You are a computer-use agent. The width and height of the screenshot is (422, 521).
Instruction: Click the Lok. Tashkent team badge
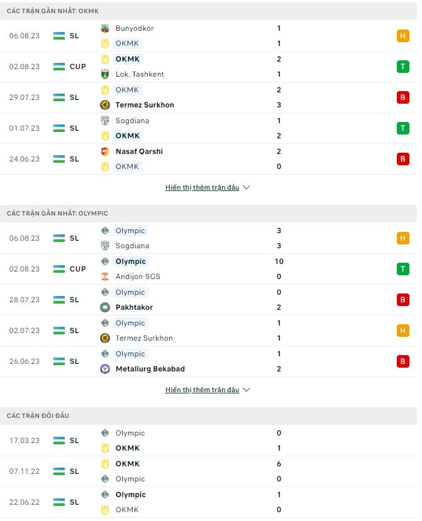(104, 74)
